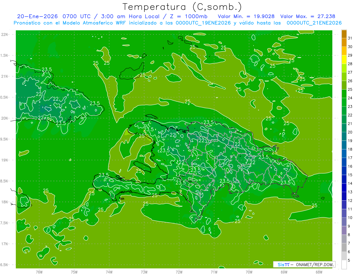
Task: Click the "75W" longitude axis label
Action: click(74, 272)
